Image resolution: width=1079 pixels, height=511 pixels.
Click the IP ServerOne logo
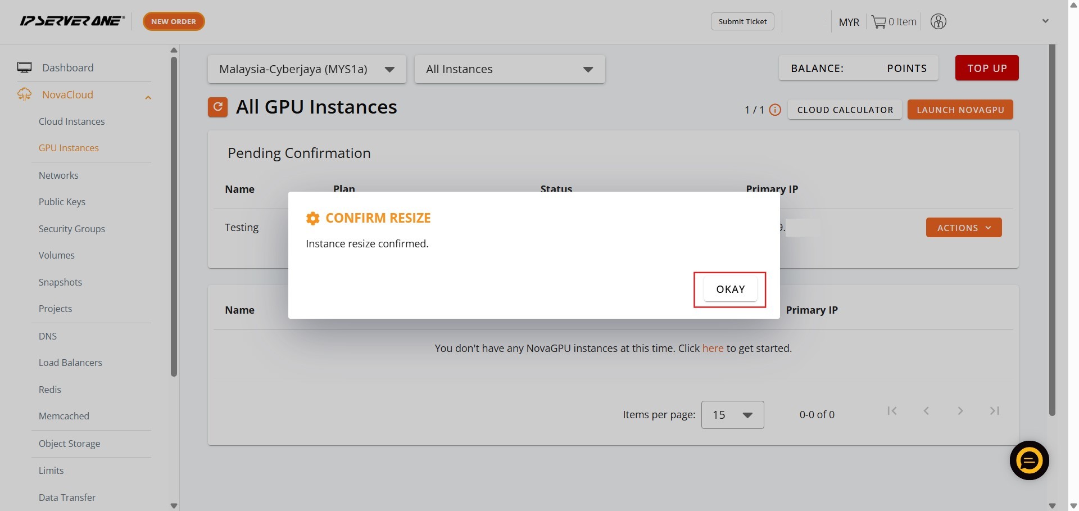[x=72, y=21]
